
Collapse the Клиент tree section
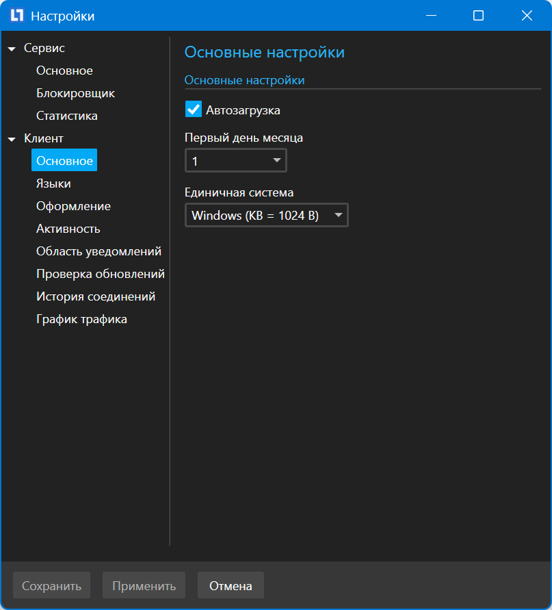click(12, 139)
